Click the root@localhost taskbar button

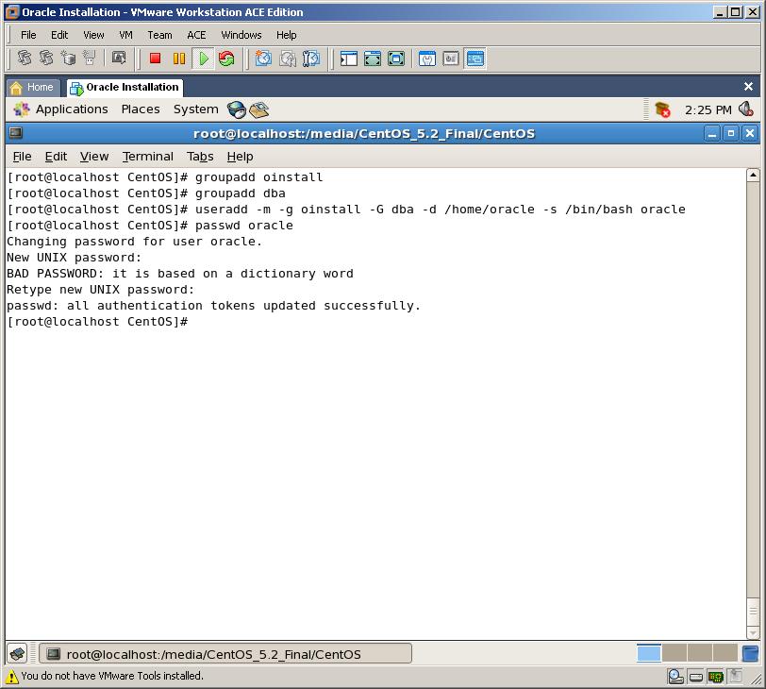click(x=225, y=654)
